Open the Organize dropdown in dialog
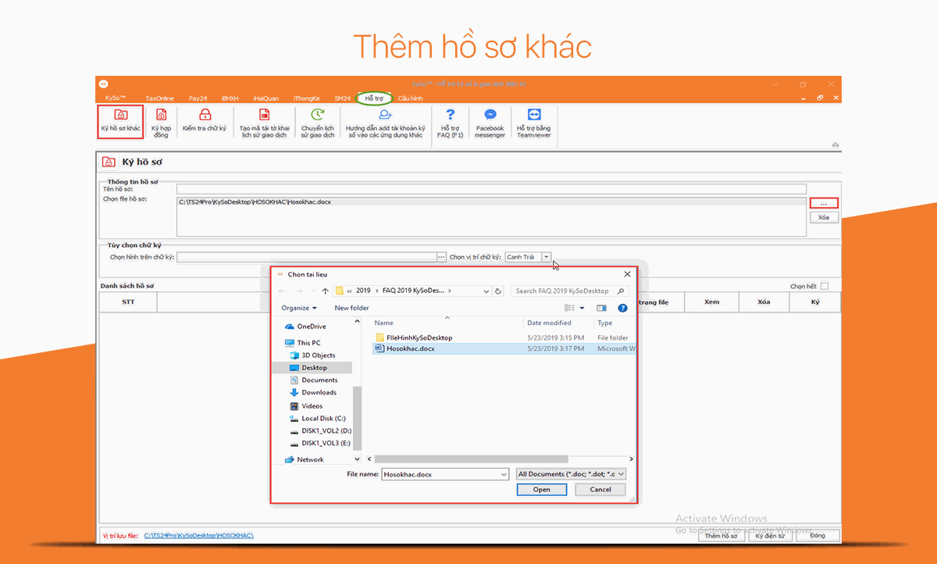Image resolution: width=937 pixels, height=564 pixels. (299, 308)
